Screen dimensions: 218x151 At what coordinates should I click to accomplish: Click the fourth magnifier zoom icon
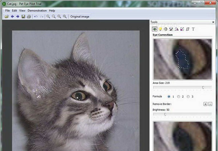[x=65, y=17]
